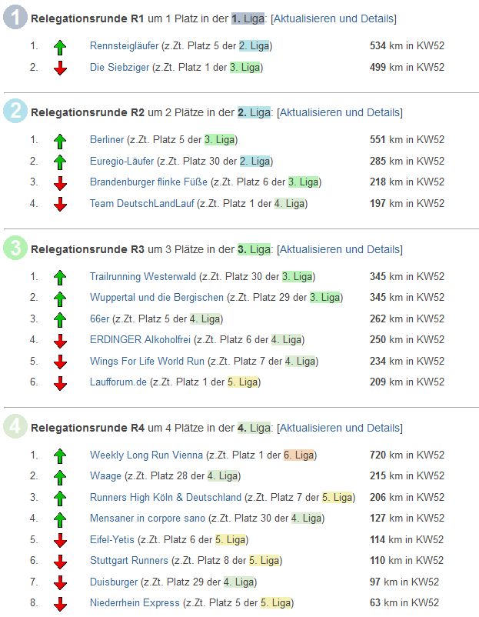Open the Stuttgart Runners team link

(128, 560)
